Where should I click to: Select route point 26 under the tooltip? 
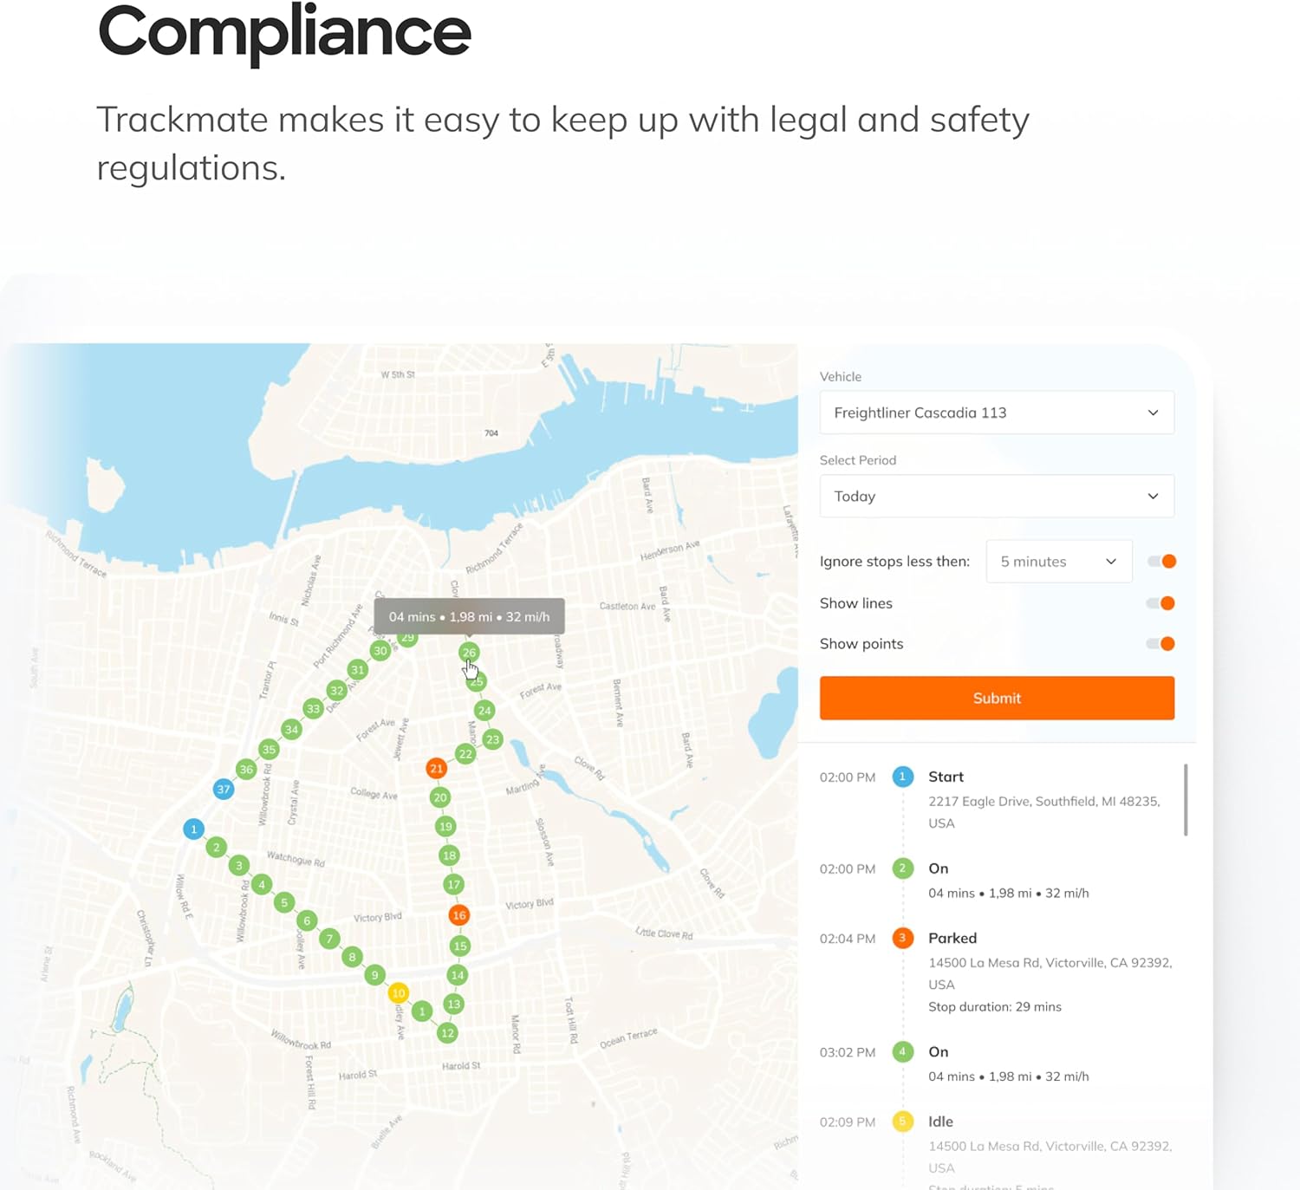pos(469,652)
